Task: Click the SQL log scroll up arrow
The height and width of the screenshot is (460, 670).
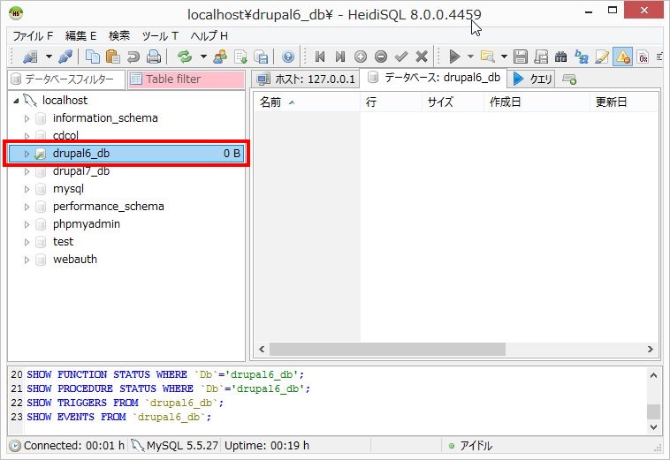Action: click(x=653, y=375)
